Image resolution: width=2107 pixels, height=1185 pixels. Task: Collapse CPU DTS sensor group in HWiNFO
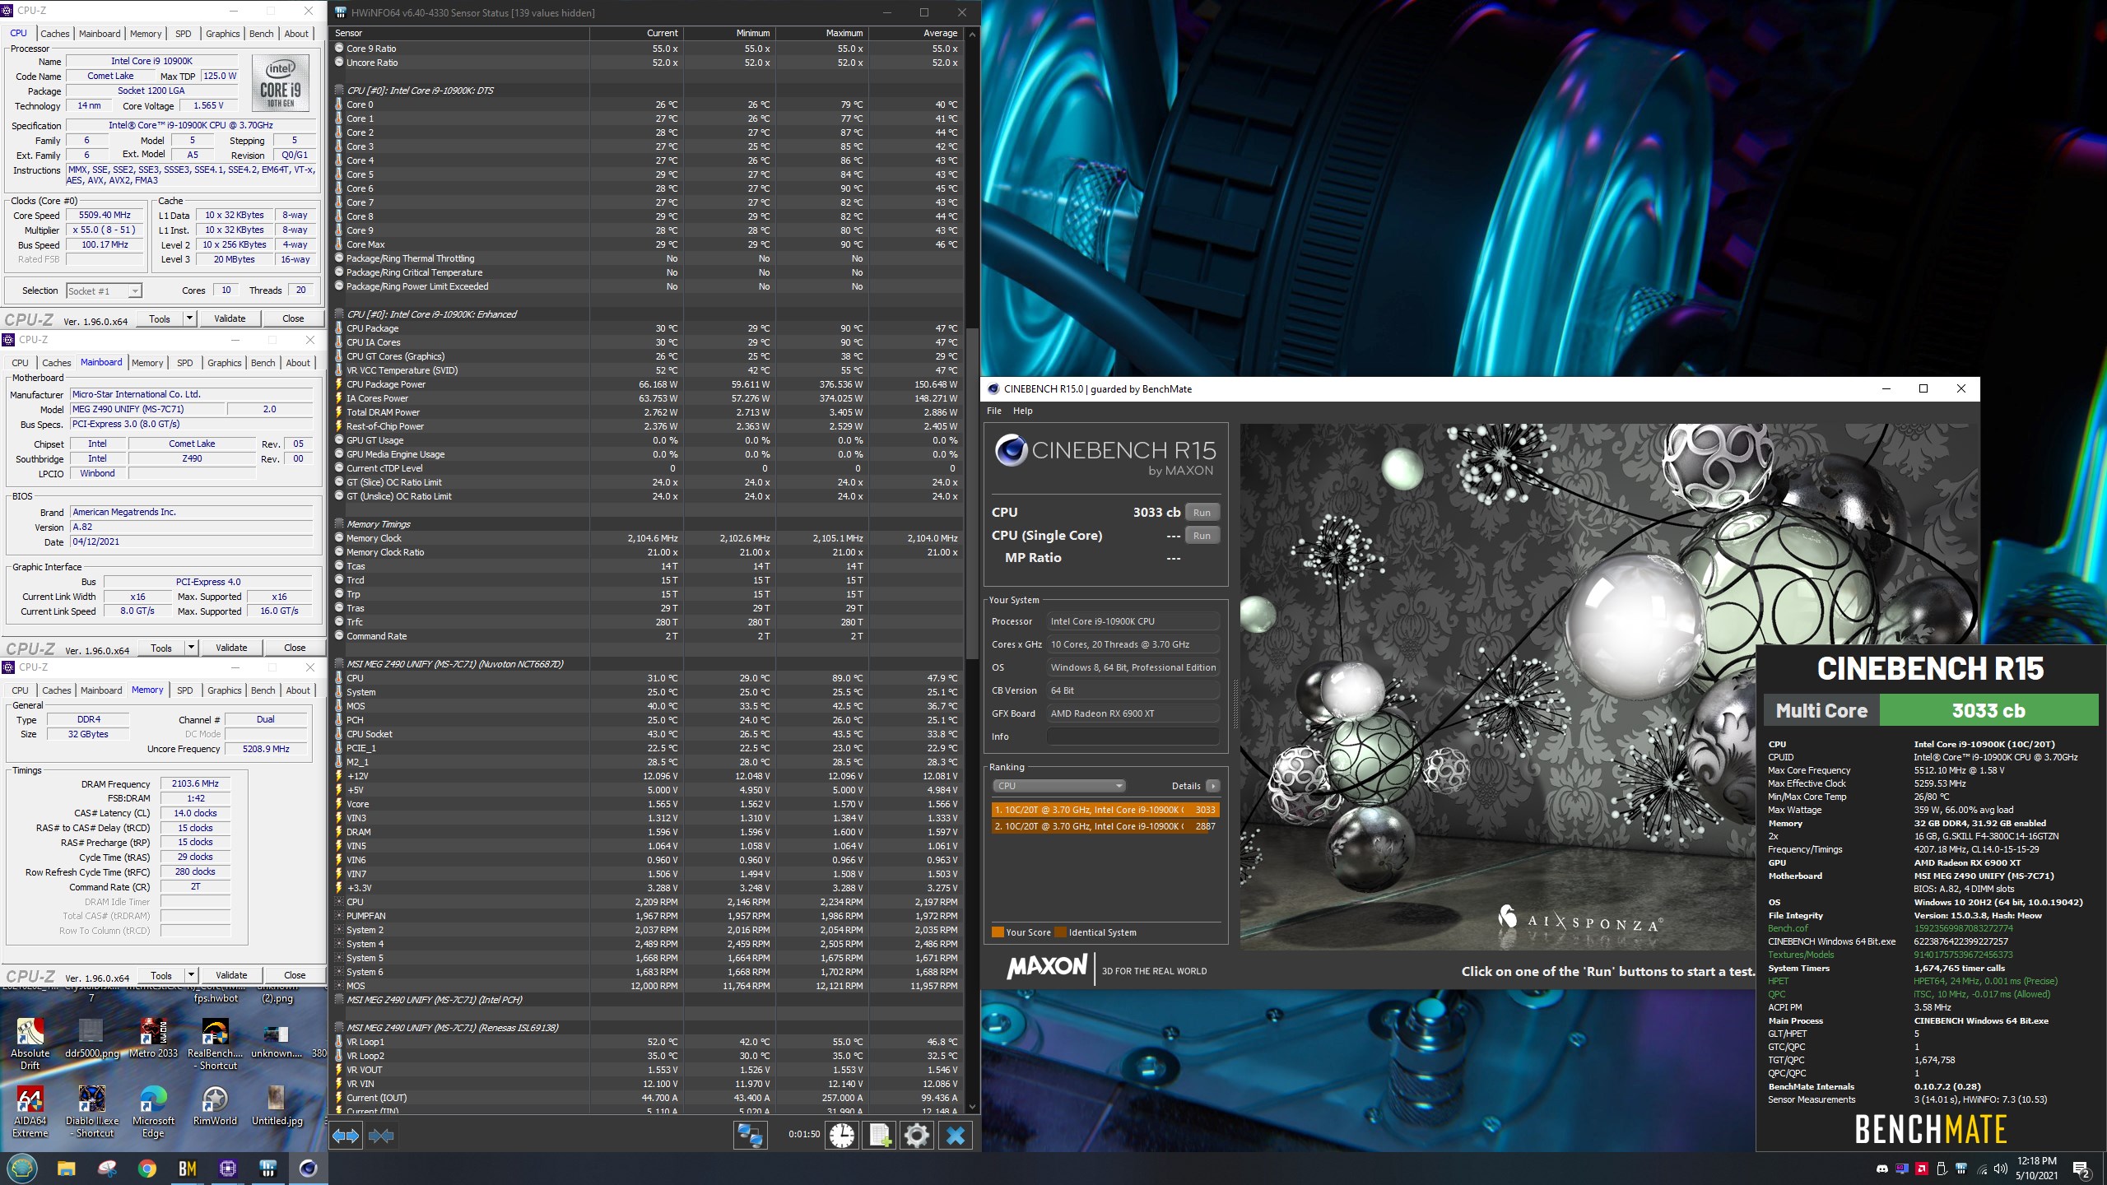[x=339, y=91]
